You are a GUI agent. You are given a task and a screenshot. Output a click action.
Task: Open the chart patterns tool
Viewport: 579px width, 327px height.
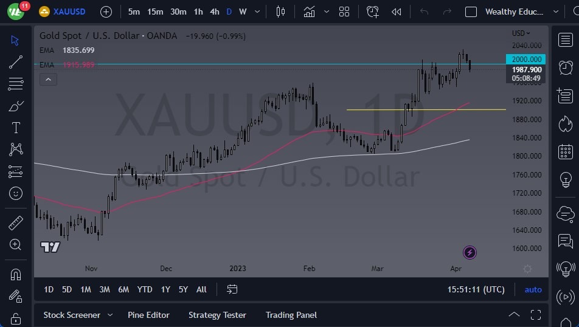coord(16,150)
